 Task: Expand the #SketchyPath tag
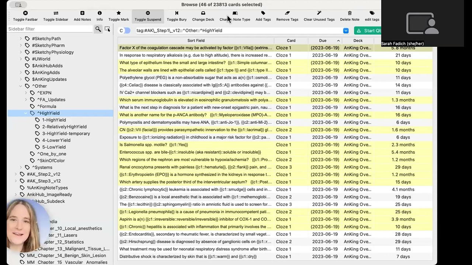click(x=21, y=39)
